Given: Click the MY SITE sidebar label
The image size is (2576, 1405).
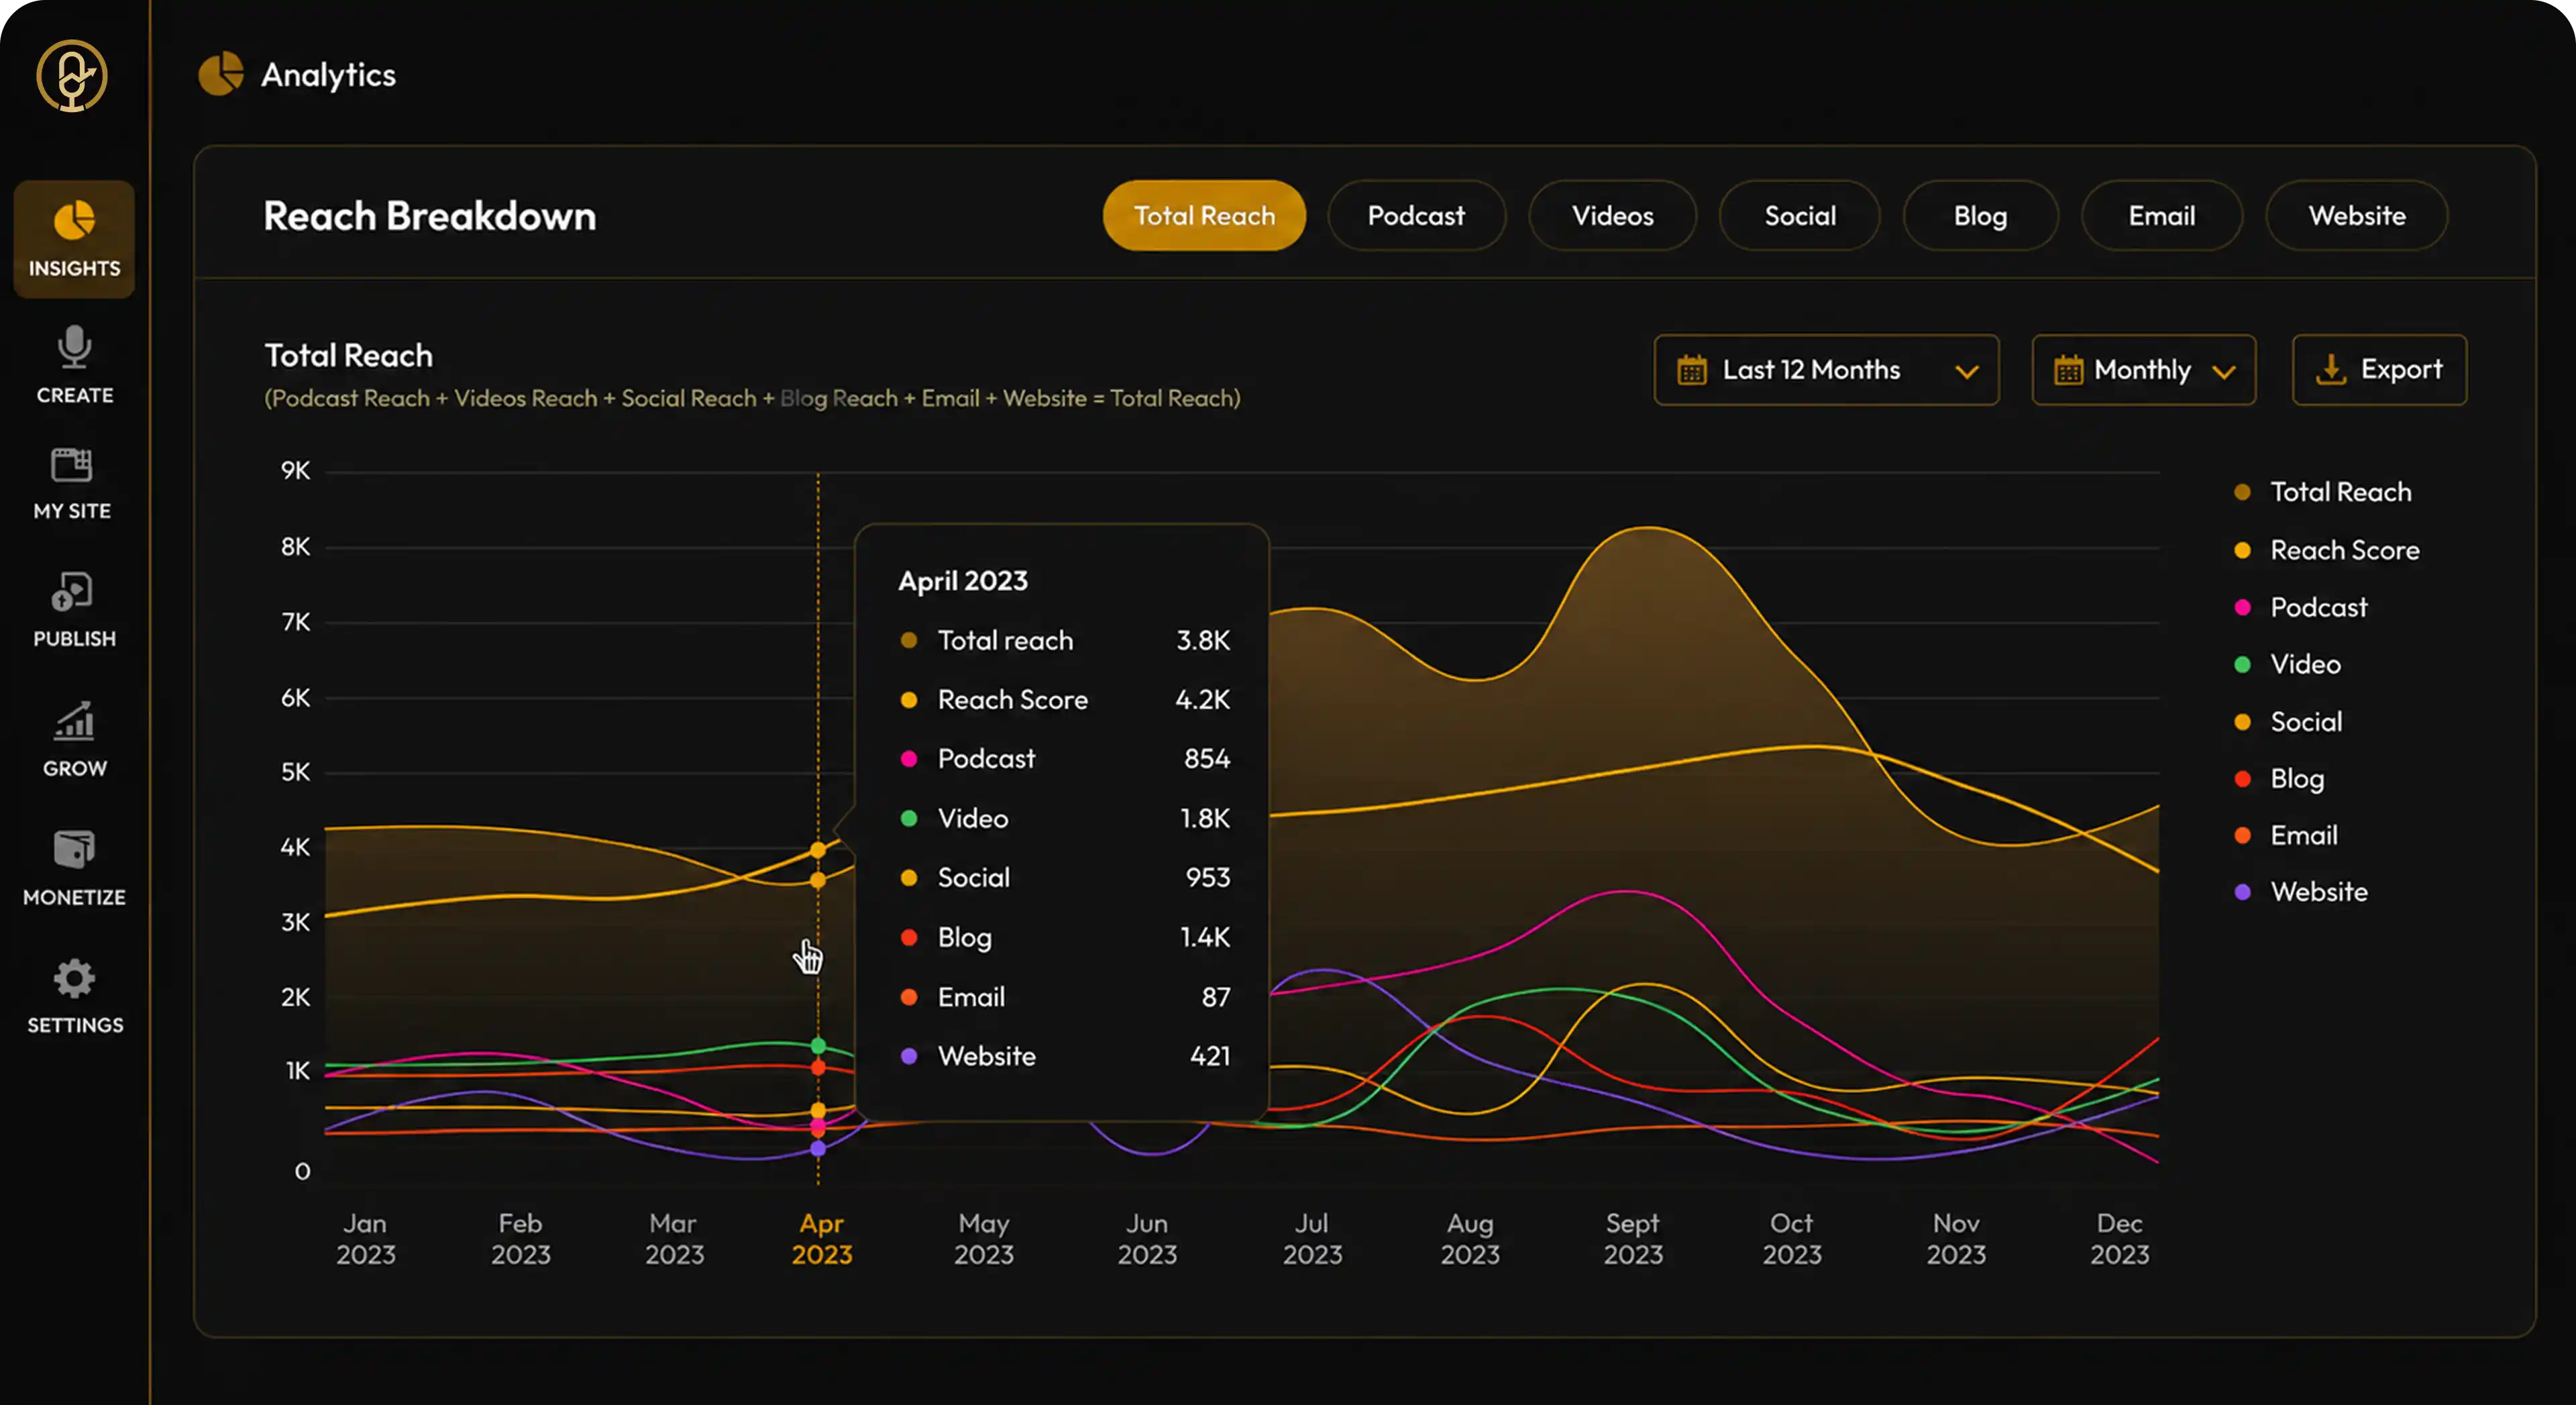Looking at the screenshot, I should (x=72, y=511).
